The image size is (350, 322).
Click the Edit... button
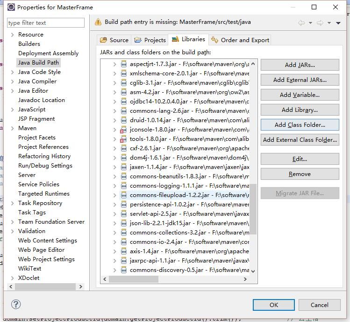(300, 159)
